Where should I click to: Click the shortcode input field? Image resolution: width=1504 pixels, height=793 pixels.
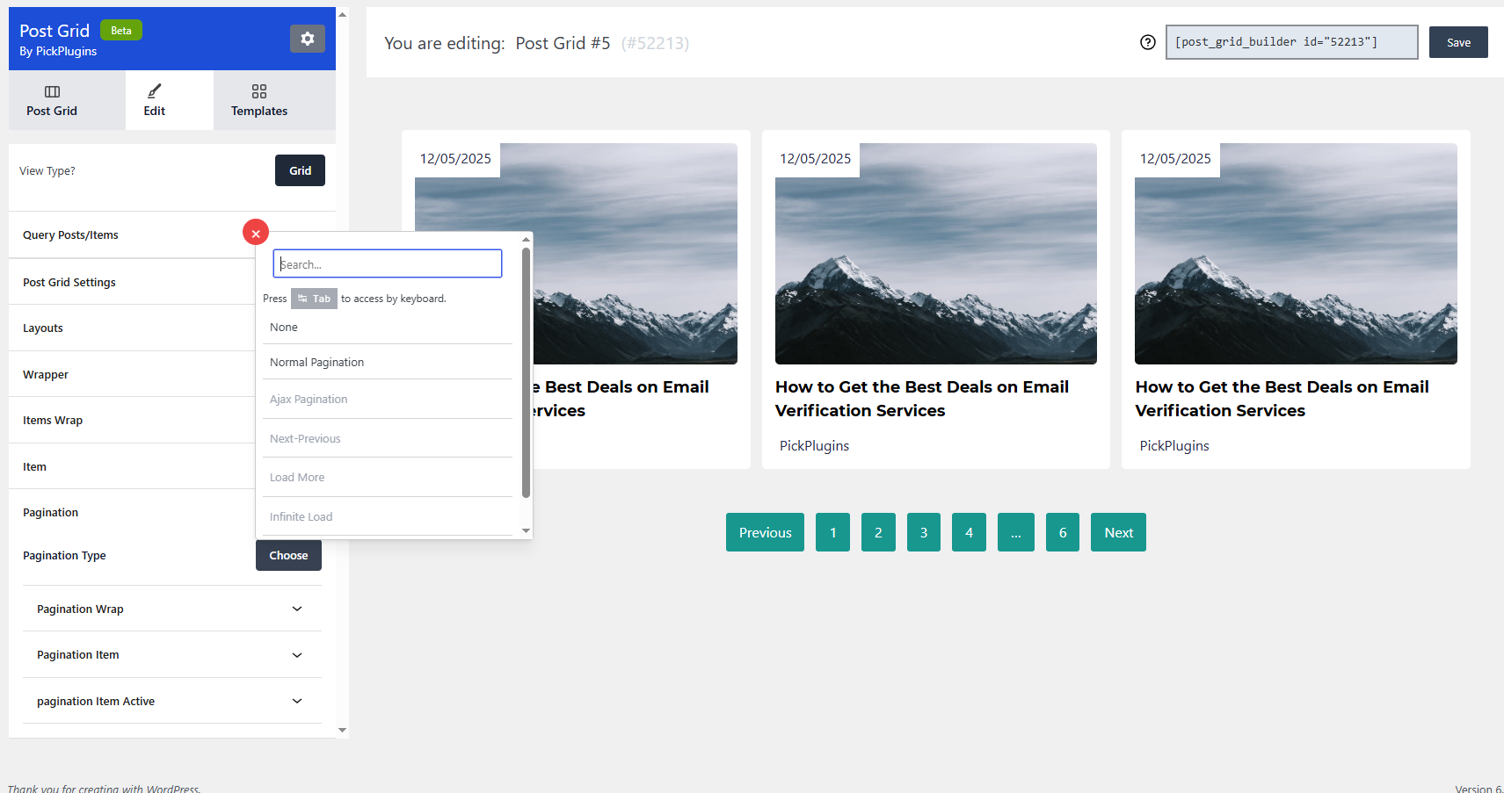point(1291,42)
